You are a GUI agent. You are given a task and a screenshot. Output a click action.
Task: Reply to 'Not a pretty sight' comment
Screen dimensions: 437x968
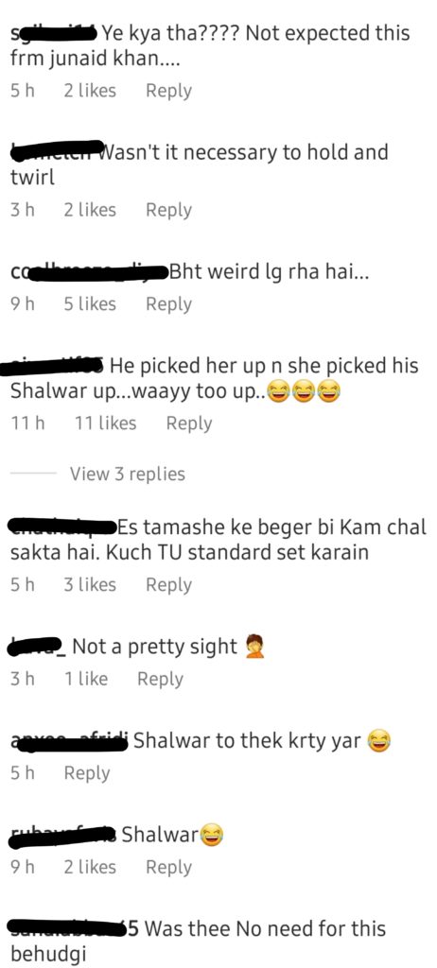160,679
